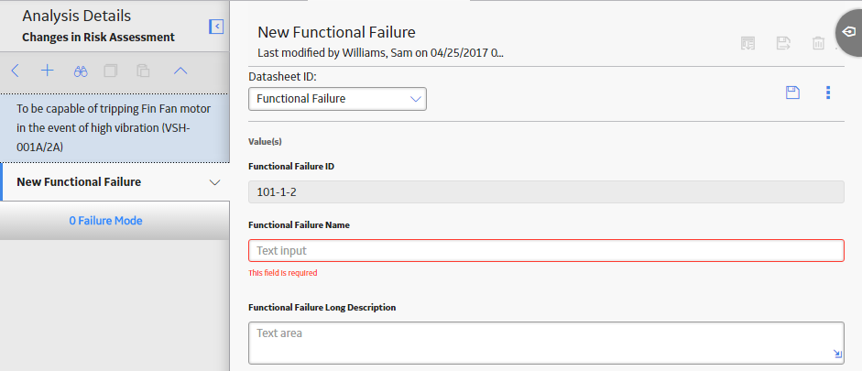
Task: Expand the New Functional Failure chevron
Action: click(215, 182)
